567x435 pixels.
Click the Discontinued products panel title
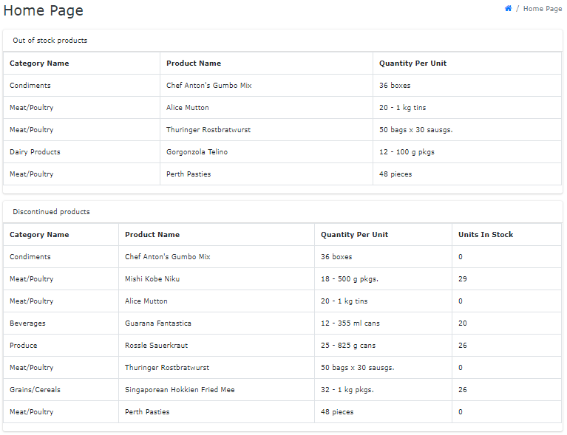coord(51,212)
